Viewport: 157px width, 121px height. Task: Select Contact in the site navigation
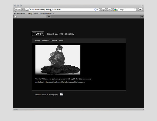(54, 41)
